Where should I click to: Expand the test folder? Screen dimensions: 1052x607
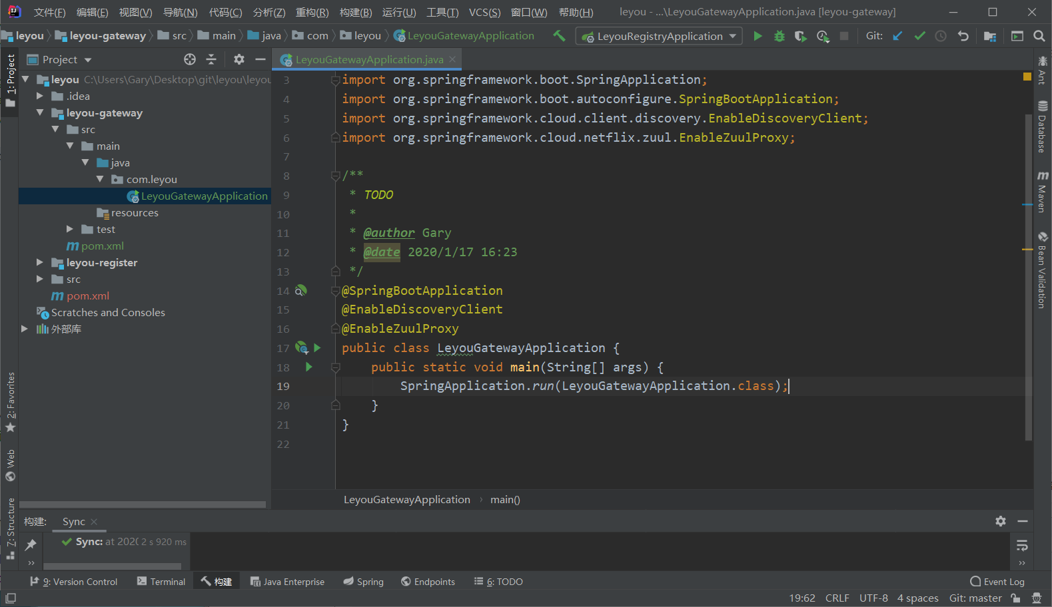point(70,229)
